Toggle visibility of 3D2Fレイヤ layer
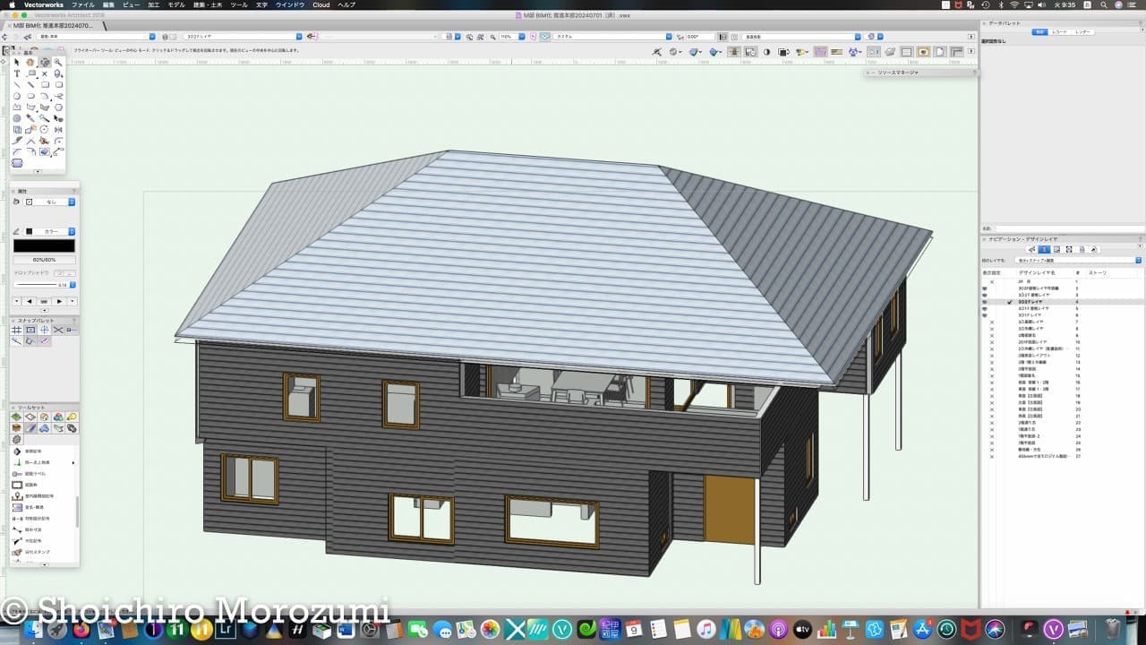Screen dimensions: 1146x645 (985, 303)
